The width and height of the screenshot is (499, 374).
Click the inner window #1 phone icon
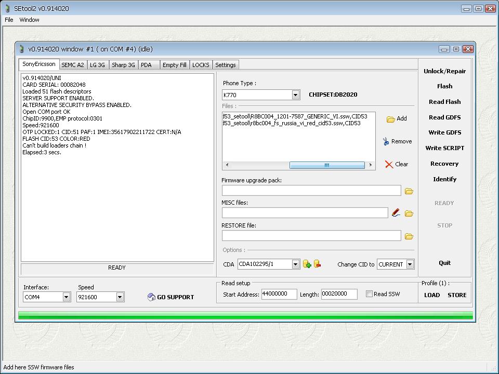click(22, 49)
